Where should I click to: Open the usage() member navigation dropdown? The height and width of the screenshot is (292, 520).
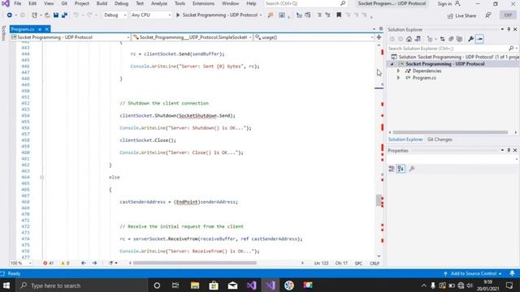(314, 37)
